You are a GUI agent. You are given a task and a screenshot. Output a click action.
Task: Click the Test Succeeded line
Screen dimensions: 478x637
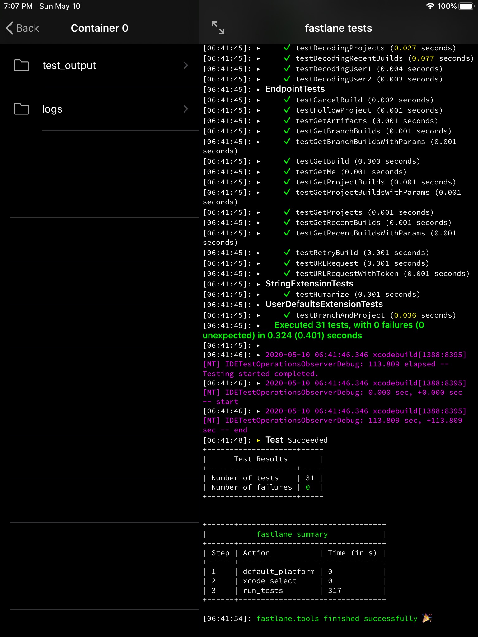(x=296, y=440)
